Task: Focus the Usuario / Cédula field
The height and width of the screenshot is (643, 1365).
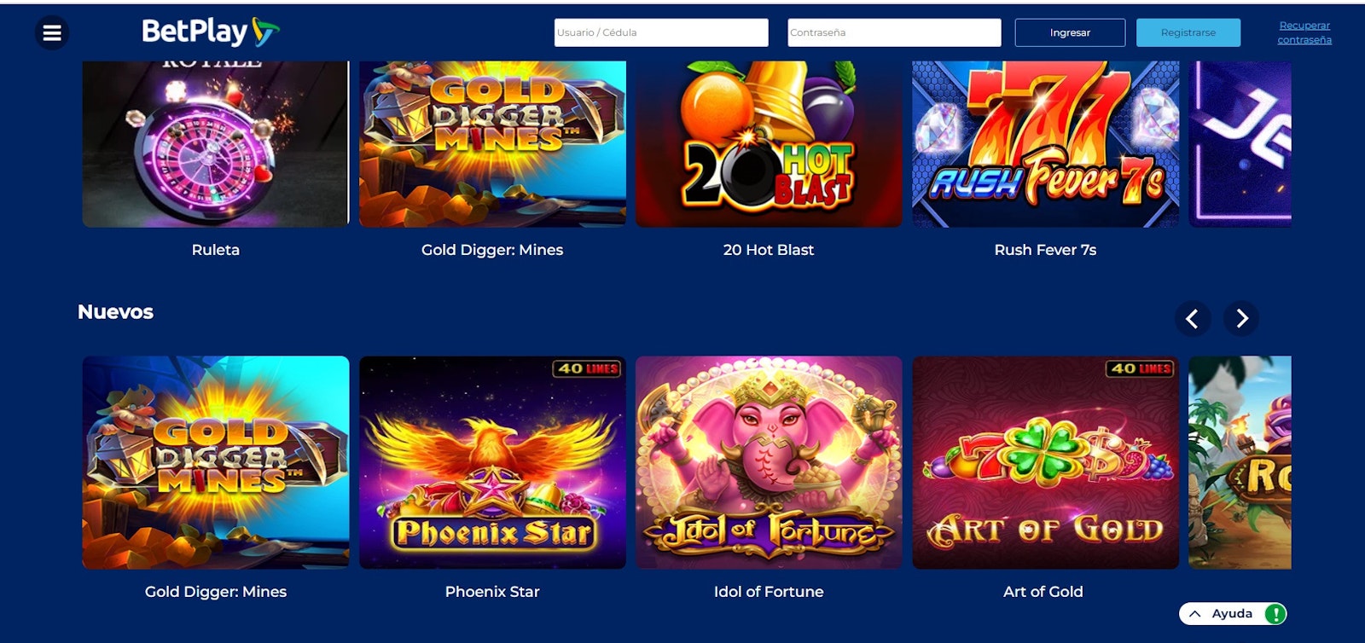Action: tap(661, 32)
